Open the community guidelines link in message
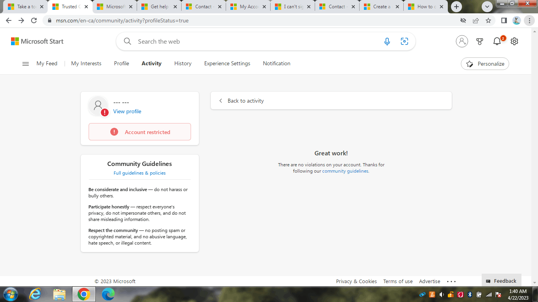This screenshot has height=302, width=538. pyautogui.click(x=345, y=171)
